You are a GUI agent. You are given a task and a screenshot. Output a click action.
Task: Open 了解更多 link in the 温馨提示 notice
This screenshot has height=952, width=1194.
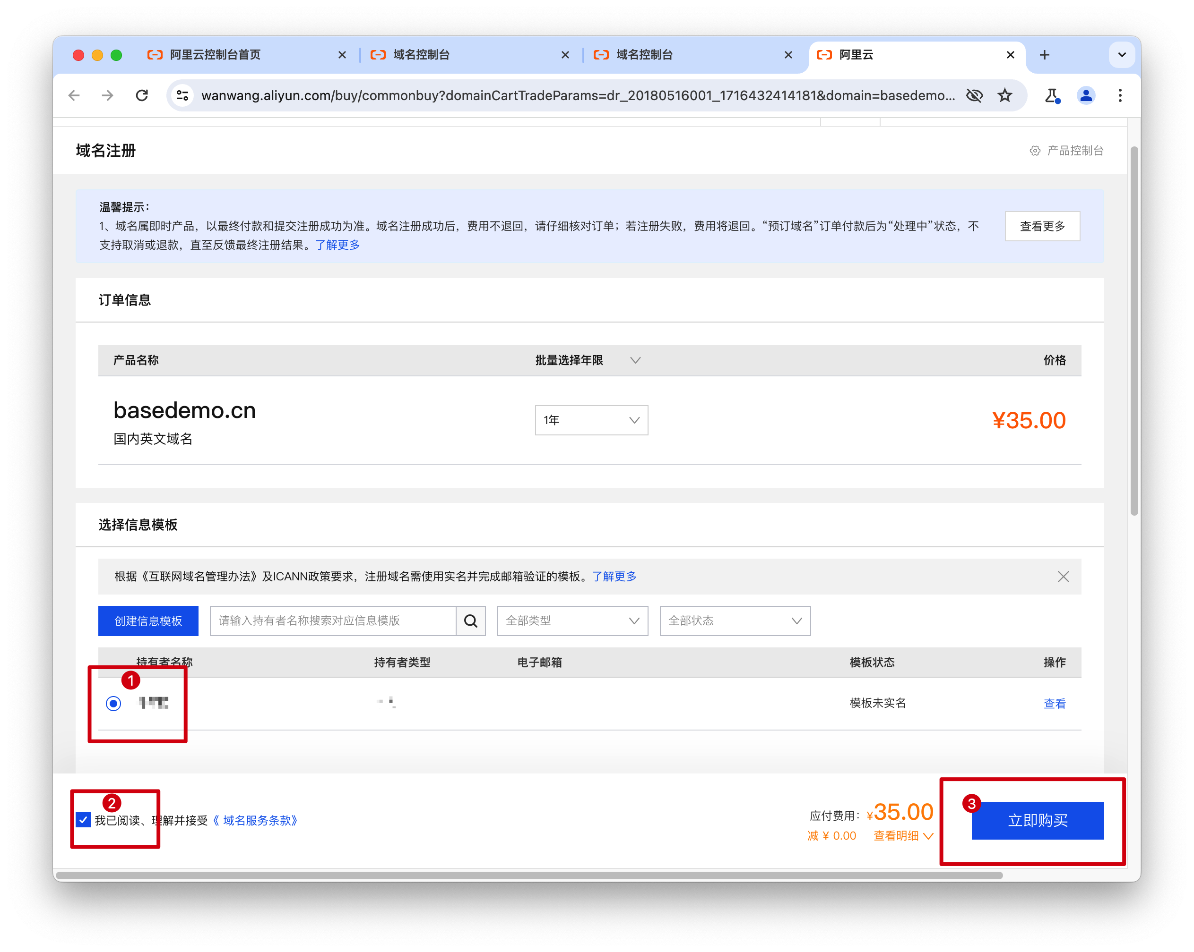[x=337, y=245]
